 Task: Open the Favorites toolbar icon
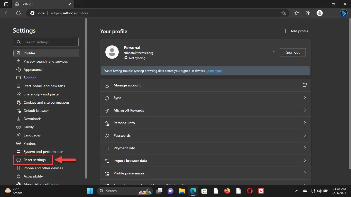click(297, 13)
